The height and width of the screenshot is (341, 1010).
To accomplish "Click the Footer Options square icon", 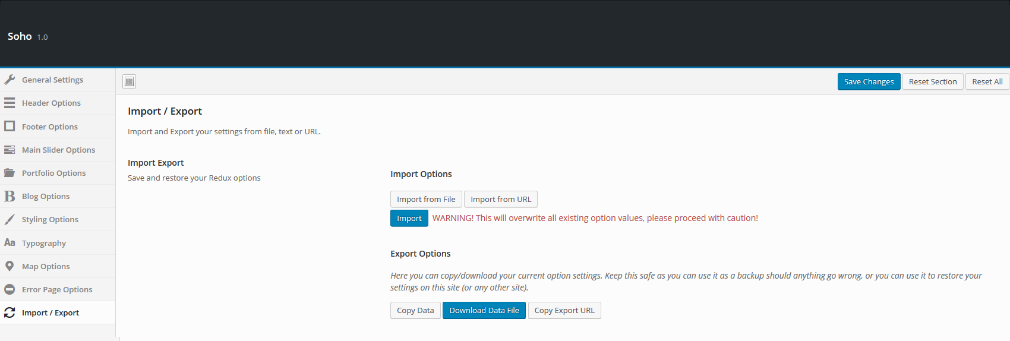I will pyautogui.click(x=10, y=126).
